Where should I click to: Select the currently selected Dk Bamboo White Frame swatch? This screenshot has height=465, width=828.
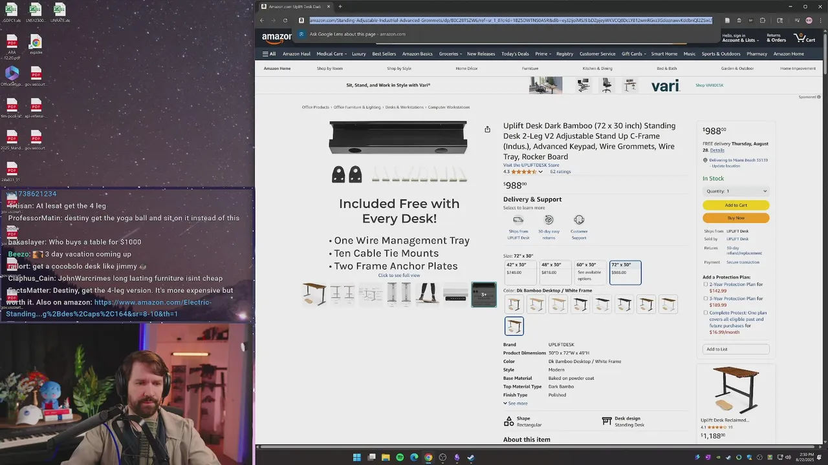[x=514, y=326]
